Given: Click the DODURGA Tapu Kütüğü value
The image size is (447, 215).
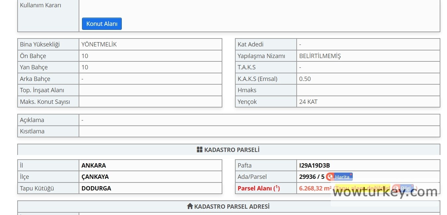Looking at the screenshot, I should [96, 188].
